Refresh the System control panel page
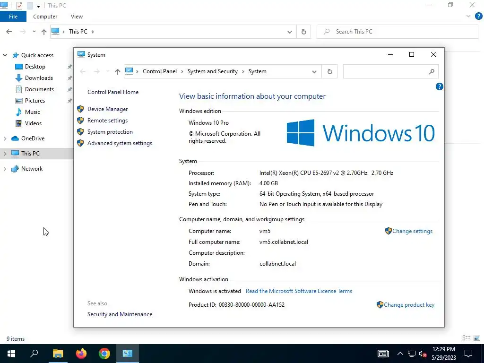The width and height of the screenshot is (484, 363). (329, 72)
